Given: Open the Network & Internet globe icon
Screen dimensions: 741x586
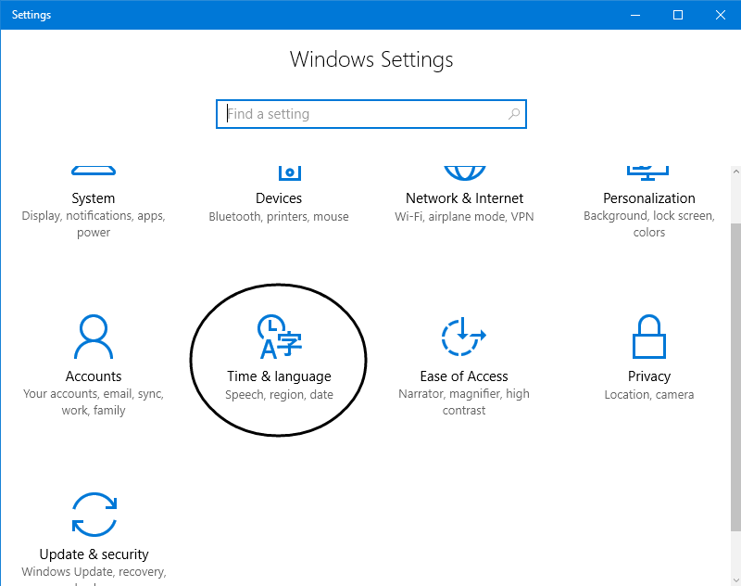Looking at the screenshot, I should point(465,173).
